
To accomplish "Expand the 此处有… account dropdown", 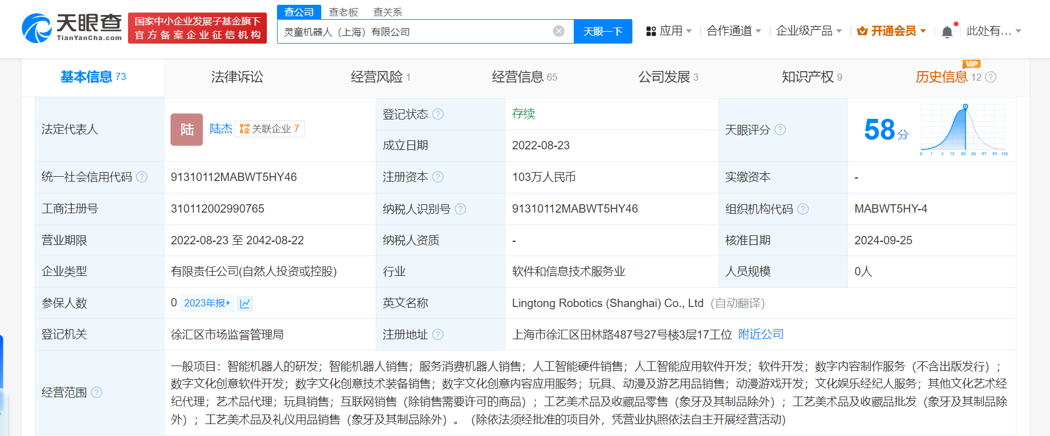I will coord(994,30).
